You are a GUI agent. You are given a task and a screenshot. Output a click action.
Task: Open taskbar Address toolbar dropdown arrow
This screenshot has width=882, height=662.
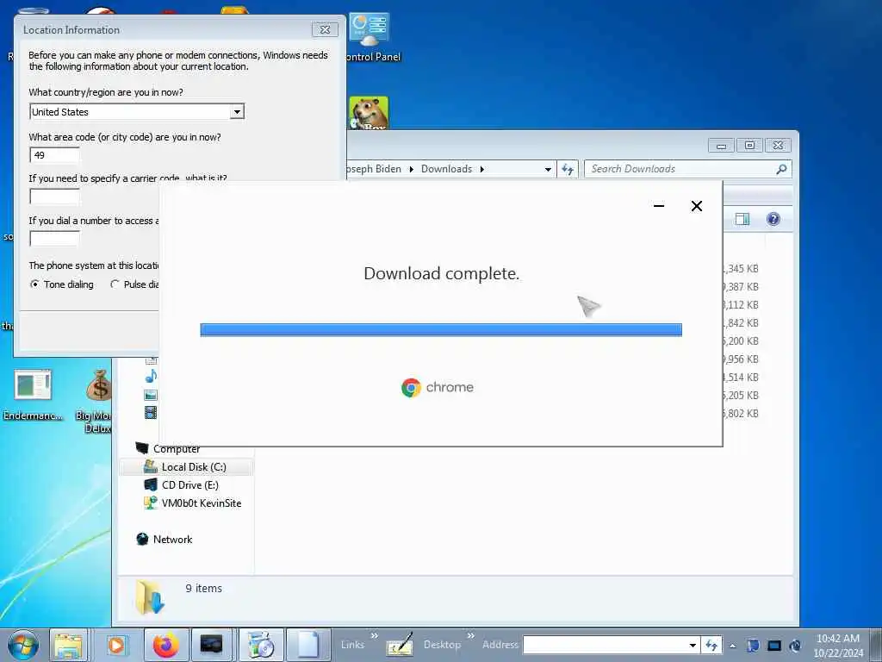[693, 645]
